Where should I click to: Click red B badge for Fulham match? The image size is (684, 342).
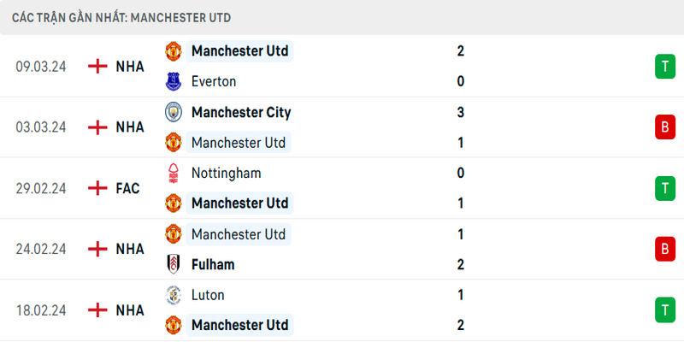[663, 249]
